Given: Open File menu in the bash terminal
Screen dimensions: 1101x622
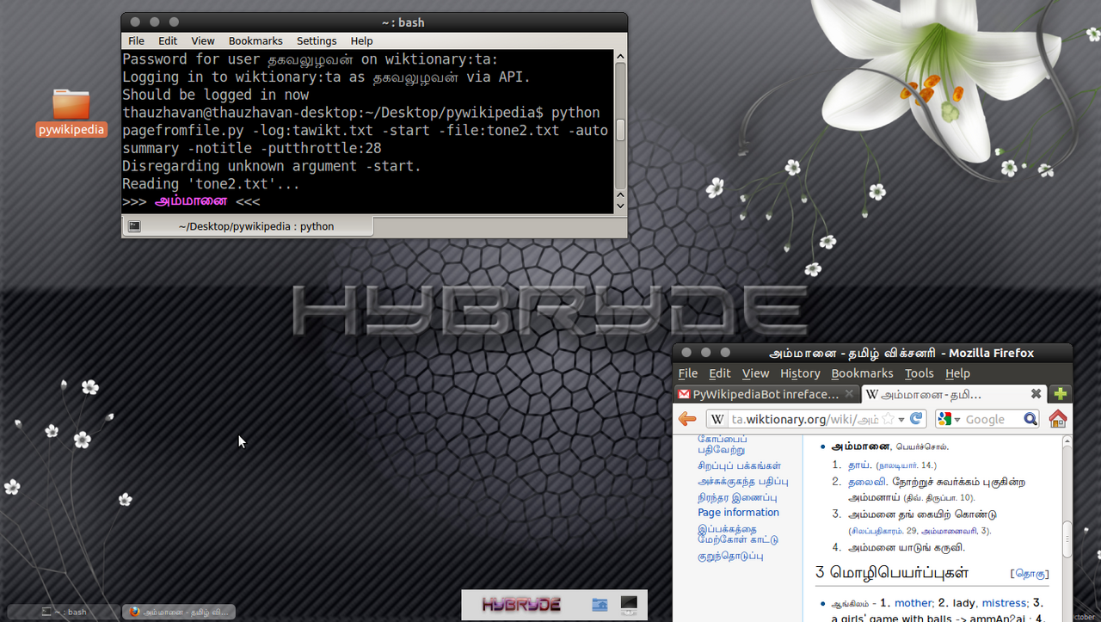Looking at the screenshot, I should (x=136, y=40).
